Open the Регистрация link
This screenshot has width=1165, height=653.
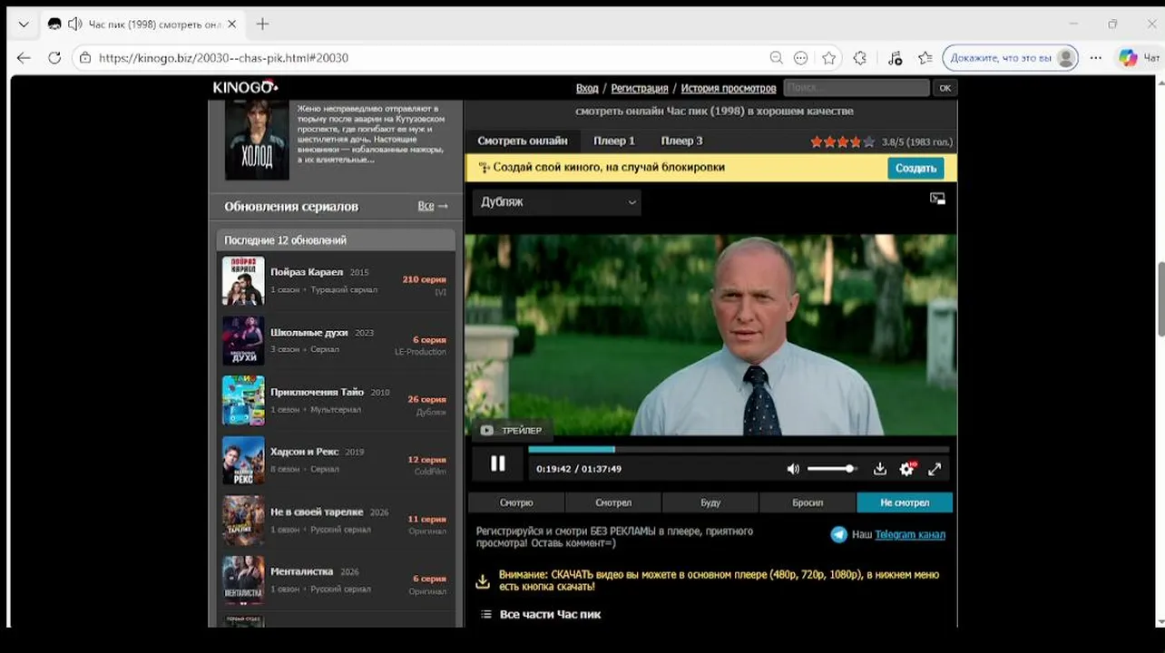click(x=640, y=88)
